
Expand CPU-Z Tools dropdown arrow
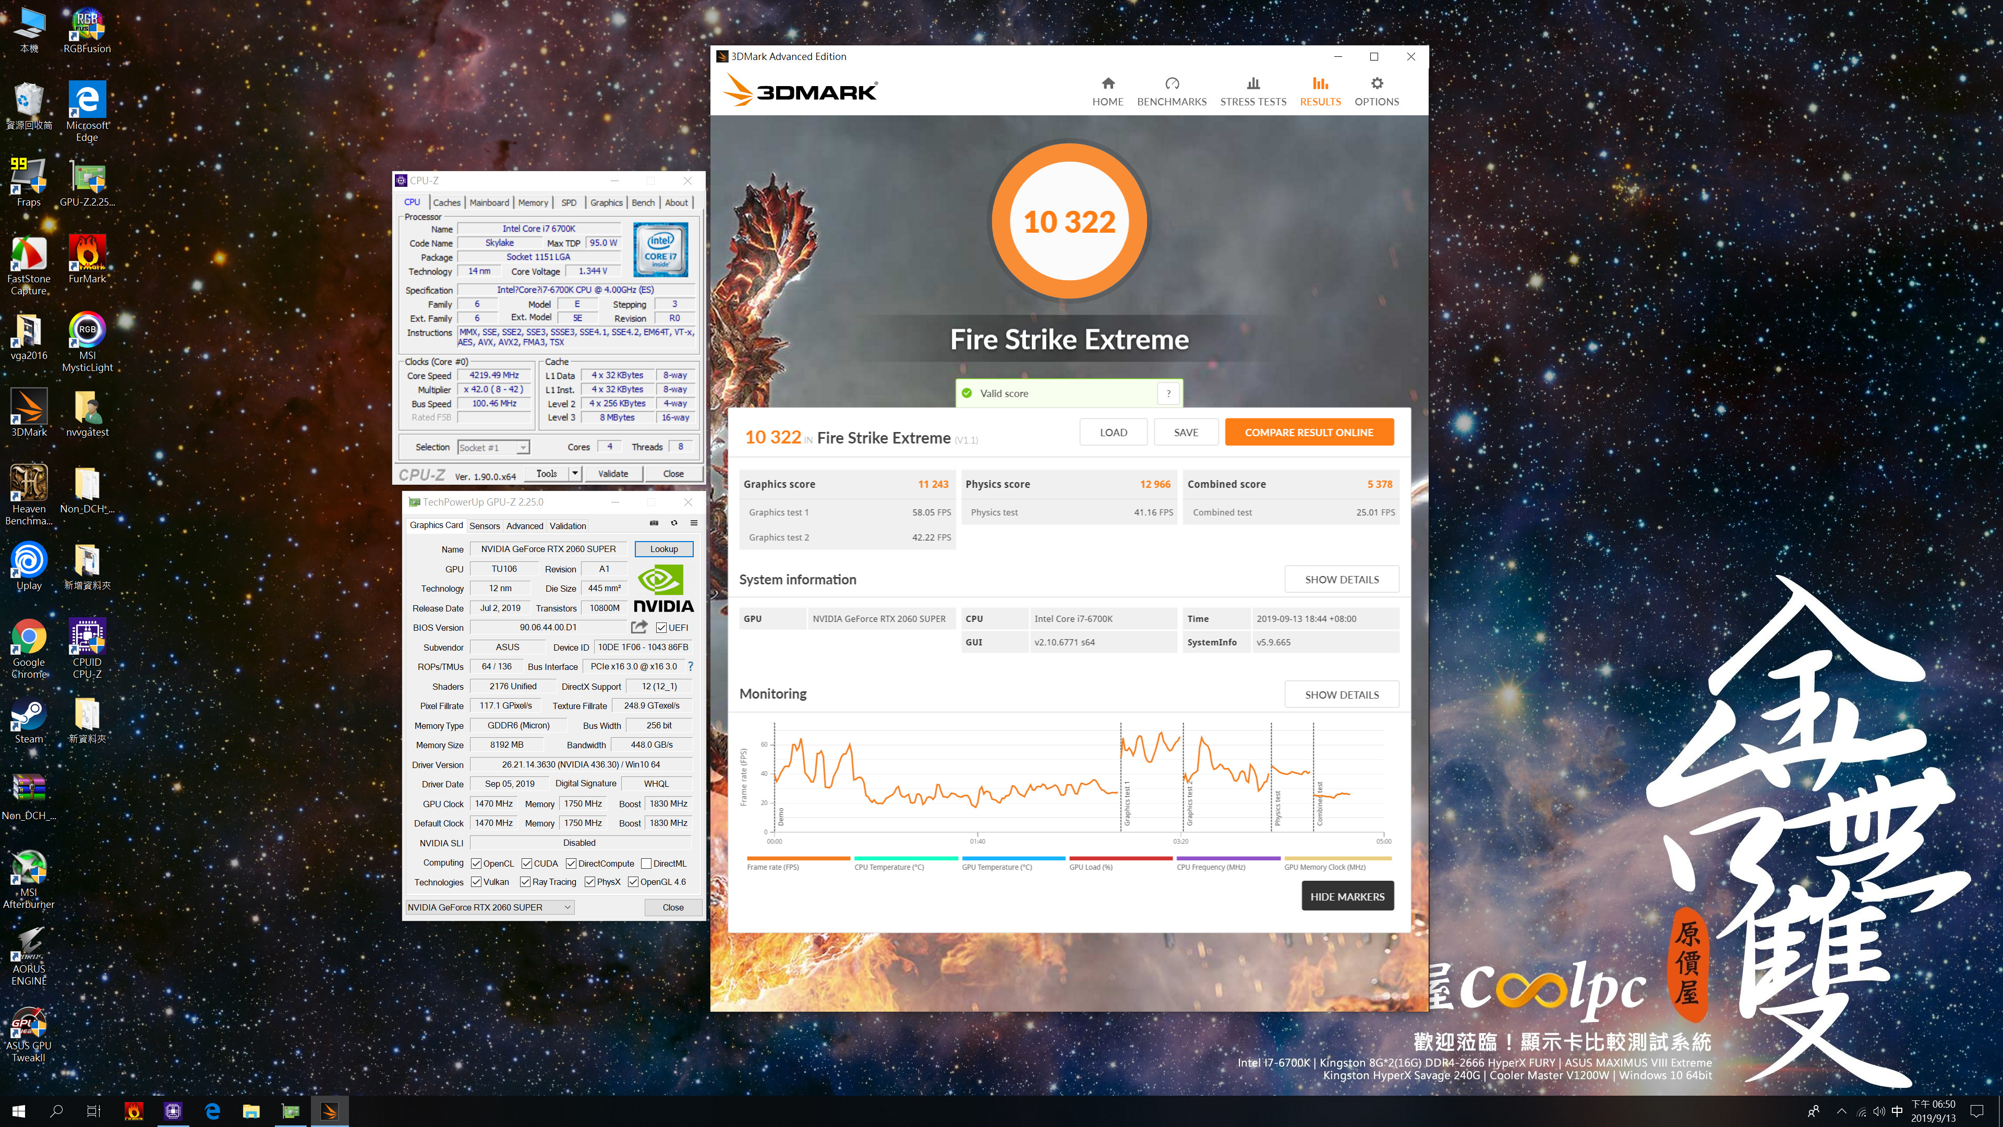(575, 474)
